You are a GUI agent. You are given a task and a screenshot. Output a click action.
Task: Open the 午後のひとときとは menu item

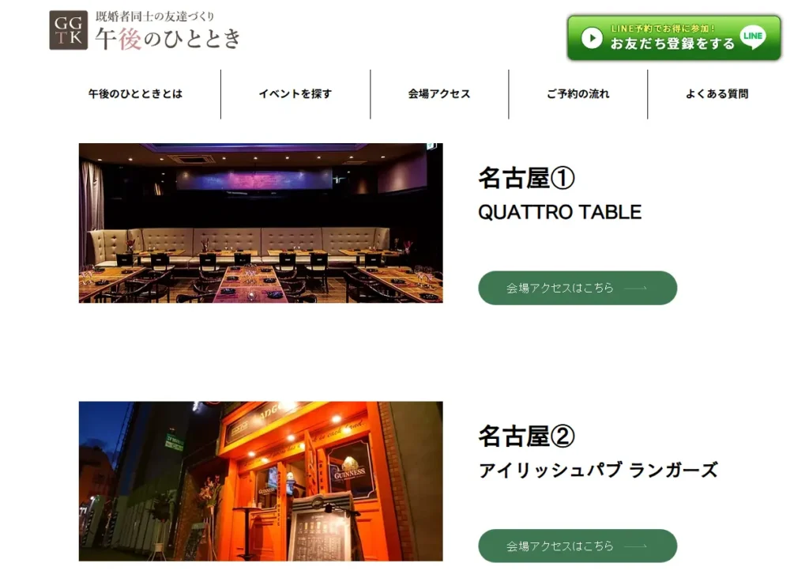(135, 94)
